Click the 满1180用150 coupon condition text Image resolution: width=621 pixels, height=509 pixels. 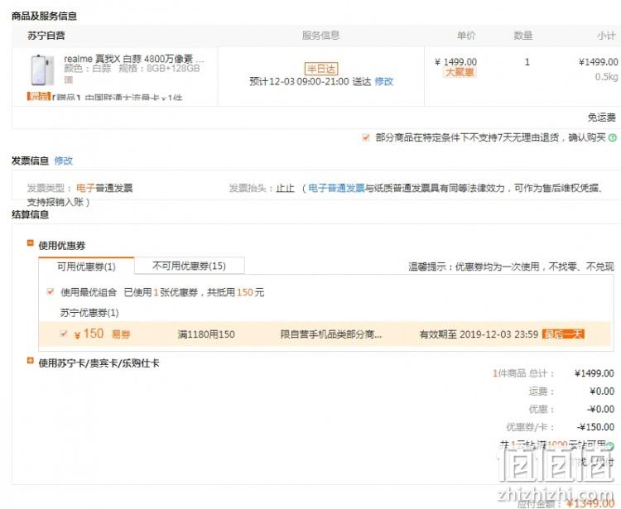[x=206, y=334]
